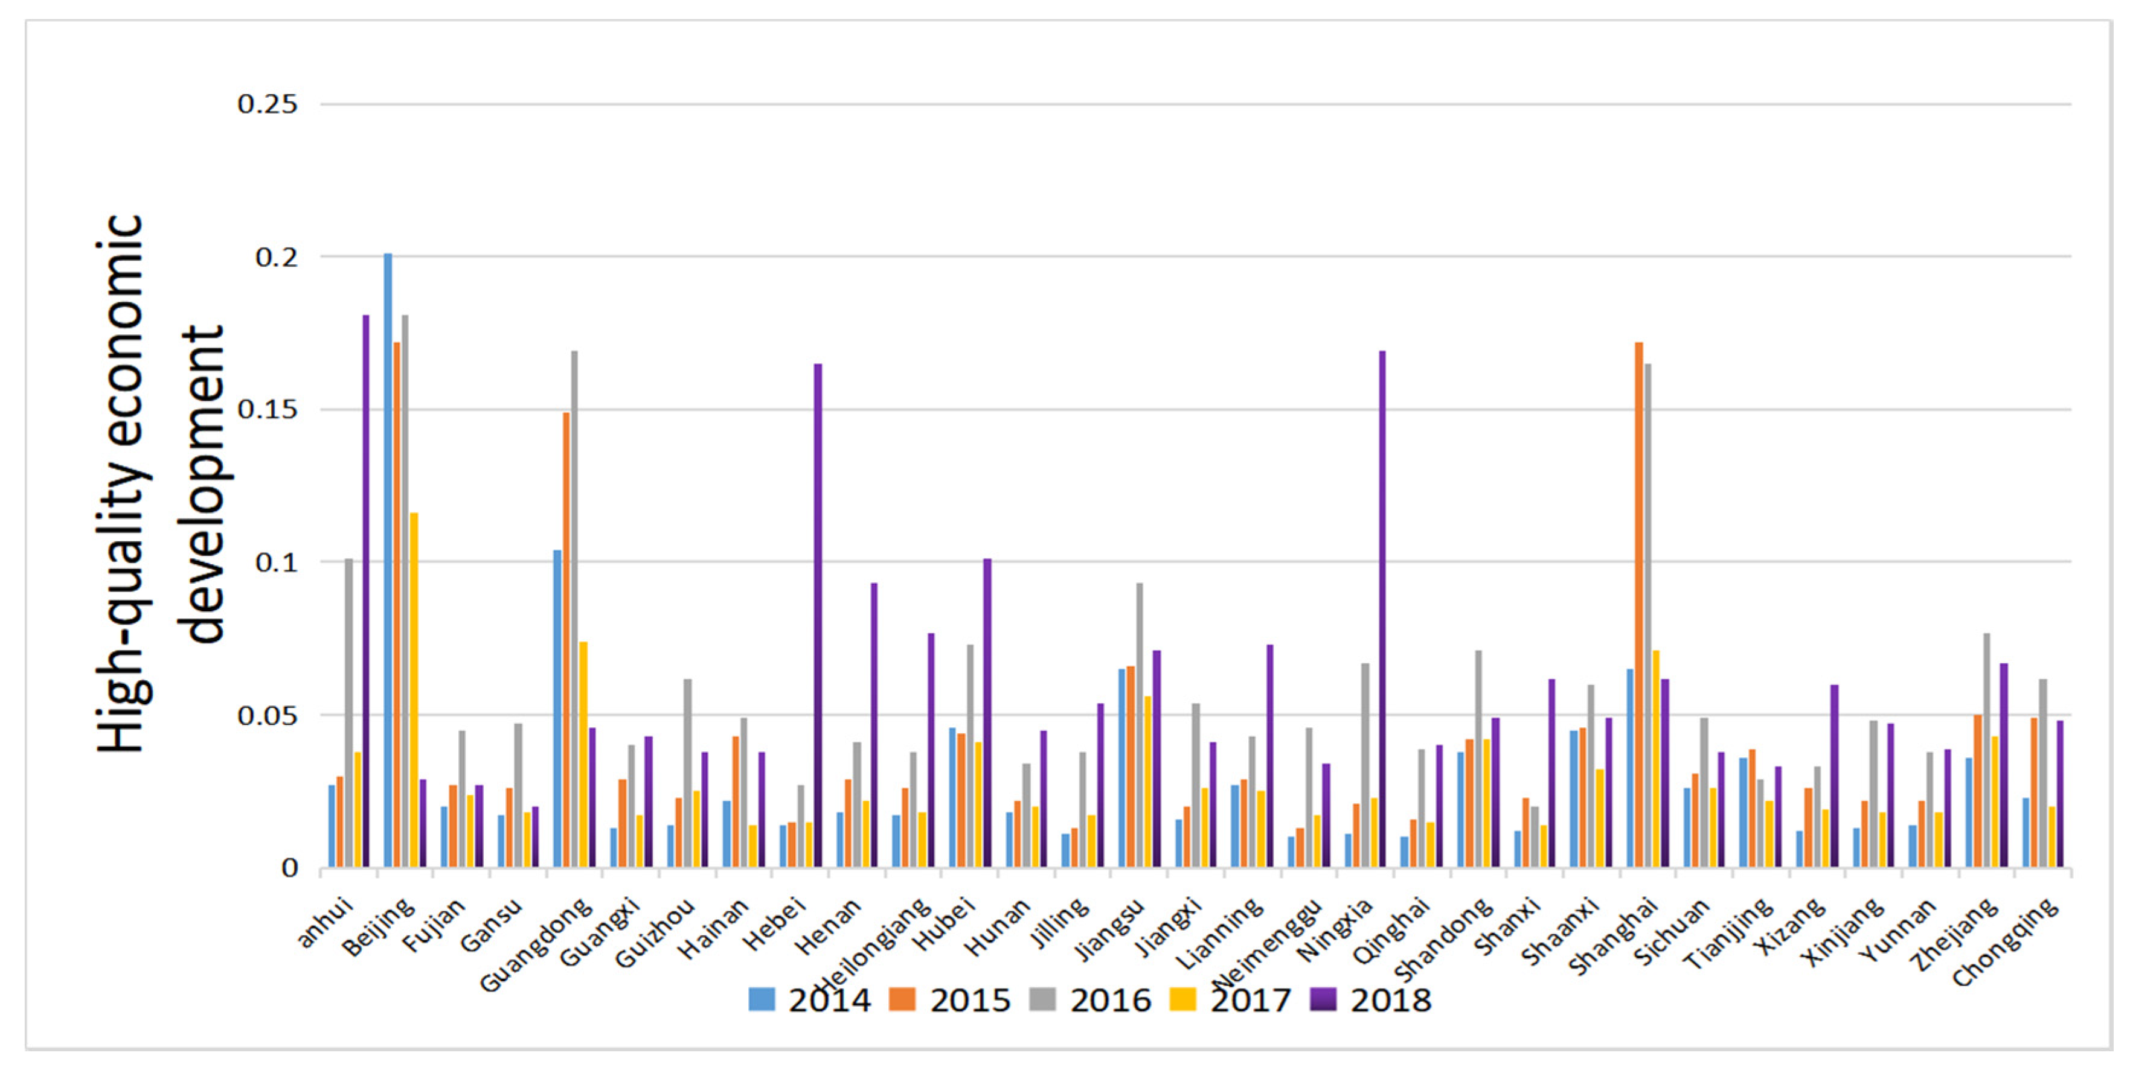
Task: Click Beijing's yellow 2017 bar
Action: click(414, 690)
